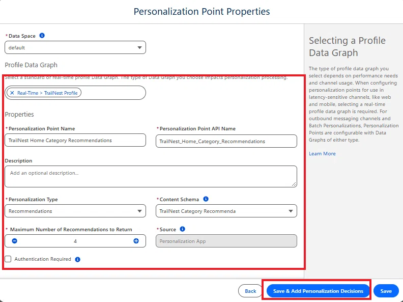Click the Save button
Viewport: 403px width, 302px height.
coord(386,291)
